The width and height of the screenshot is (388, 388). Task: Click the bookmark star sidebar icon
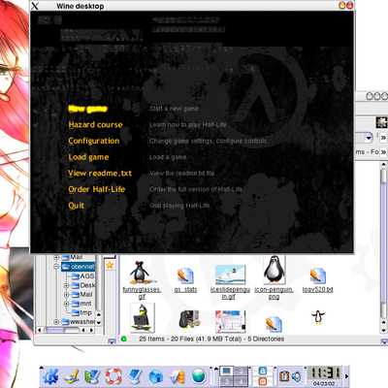[x=110, y=265]
